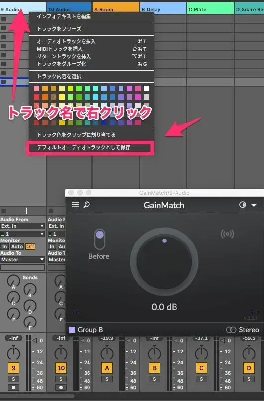Choose インフォテキストを編集 from context menu
Viewport: 264px width, 401px height.
point(91,16)
